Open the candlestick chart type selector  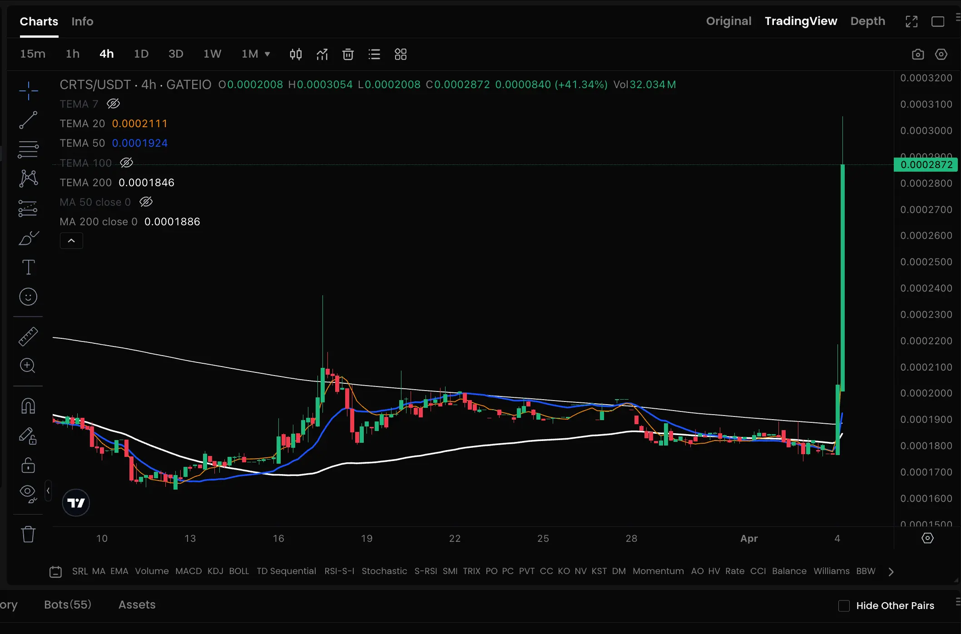point(296,54)
